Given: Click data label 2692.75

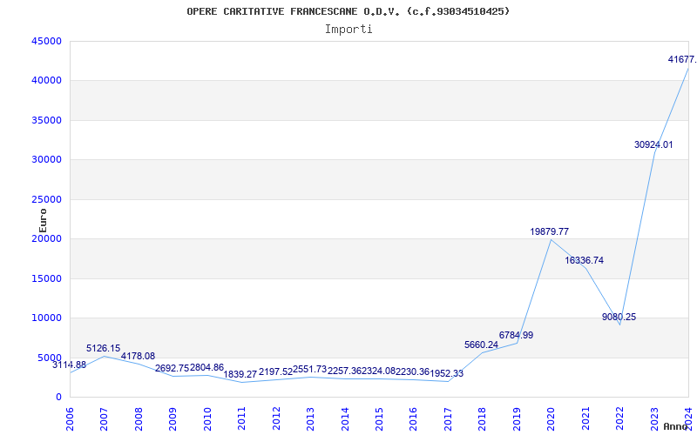Looking at the screenshot, I should (x=172, y=368).
